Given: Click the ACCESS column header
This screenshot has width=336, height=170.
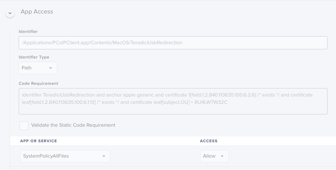Looking at the screenshot, I should 209,141.
